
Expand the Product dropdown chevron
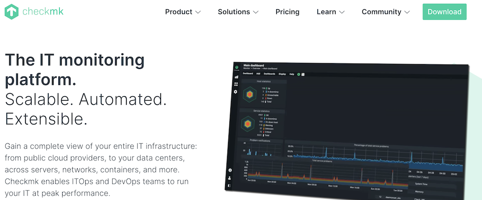pyautogui.click(x=198, y=12)
